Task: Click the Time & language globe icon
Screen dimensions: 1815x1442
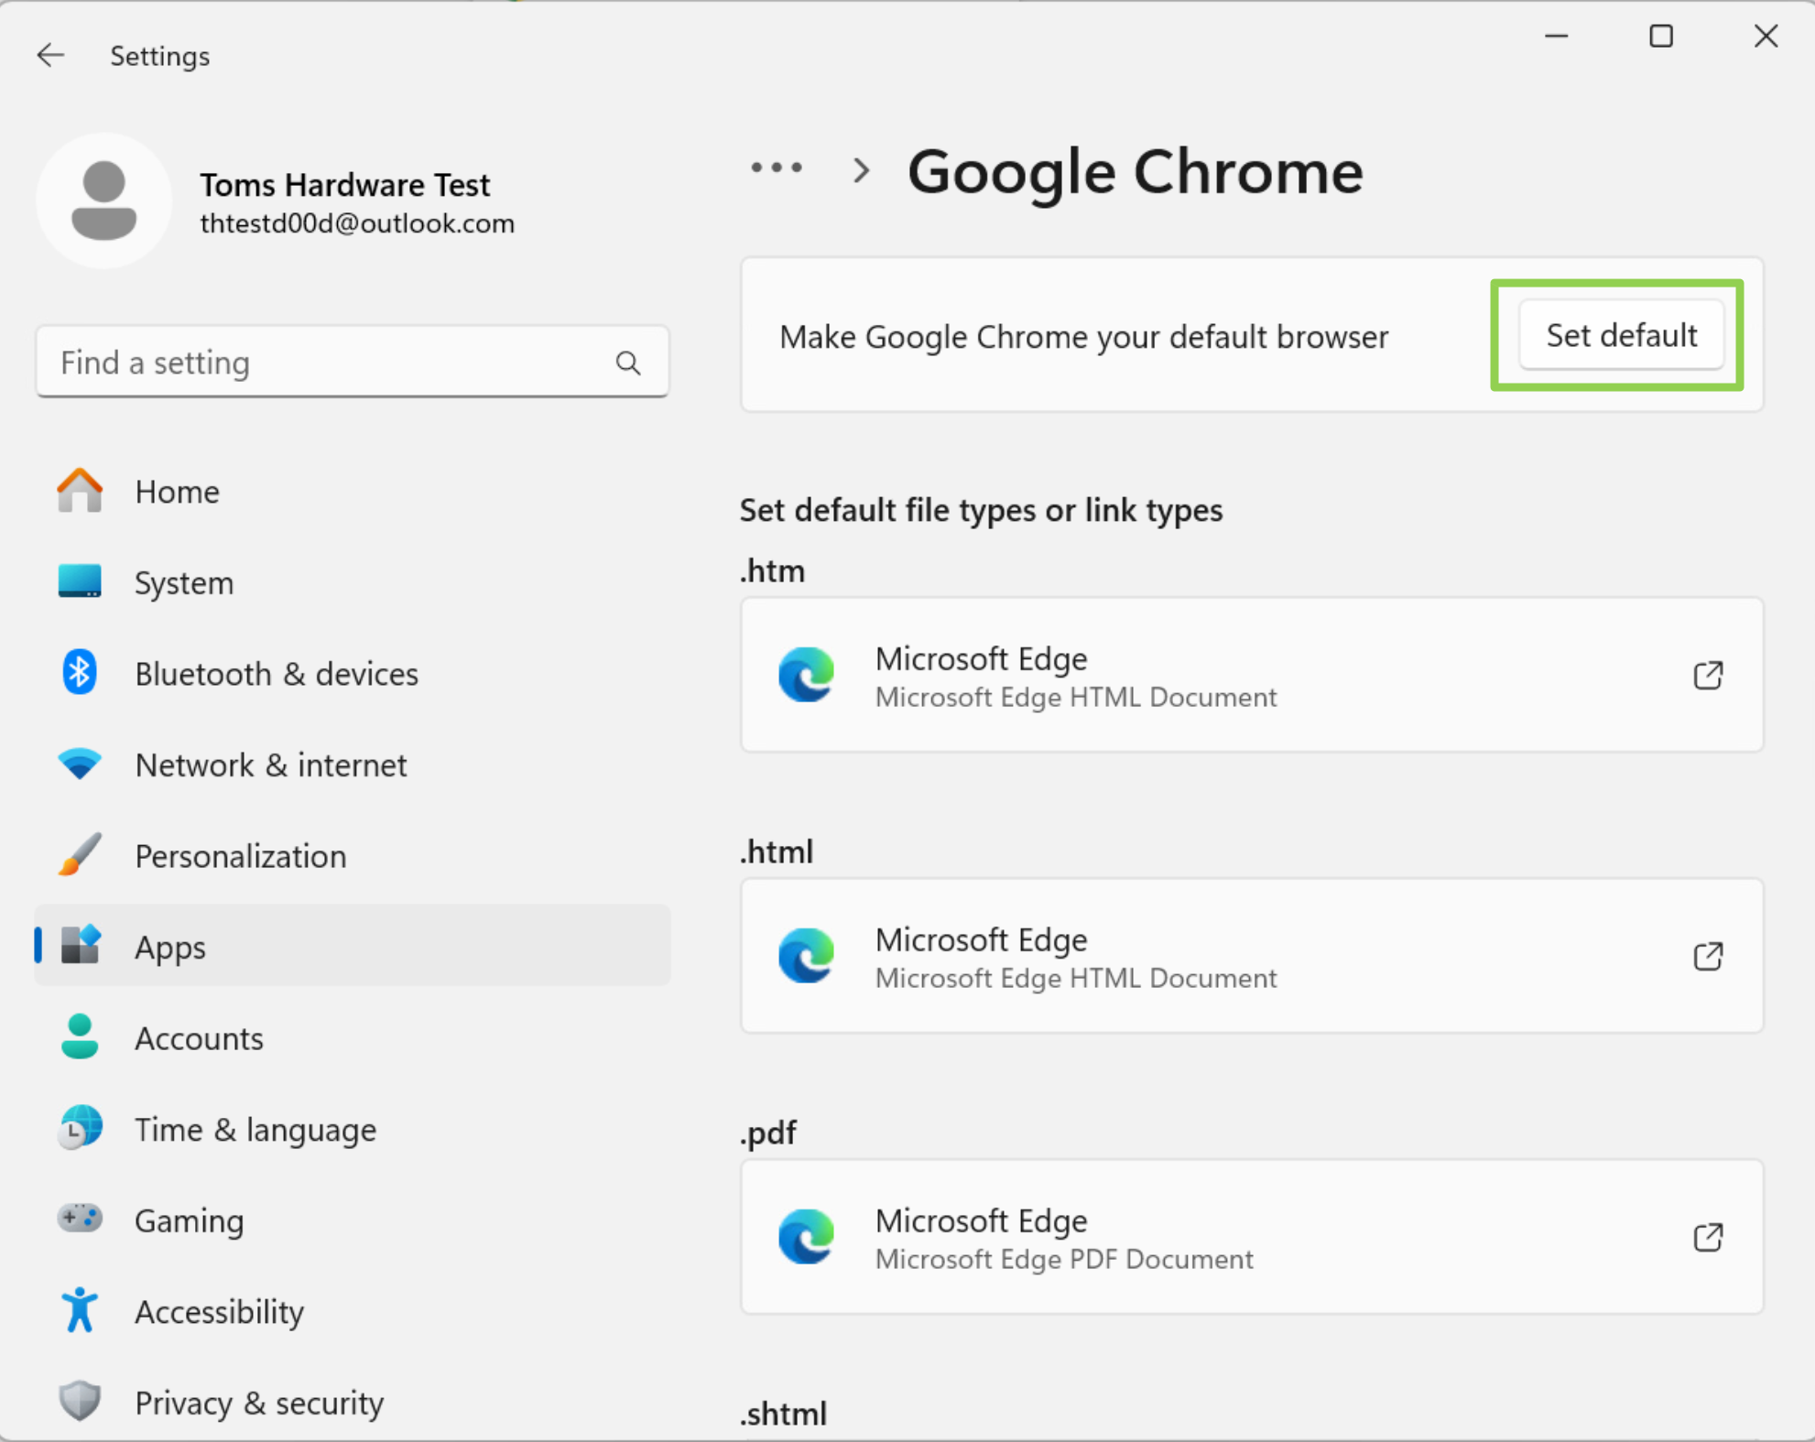Action: pyautogui.click(x=80, y=1127)
